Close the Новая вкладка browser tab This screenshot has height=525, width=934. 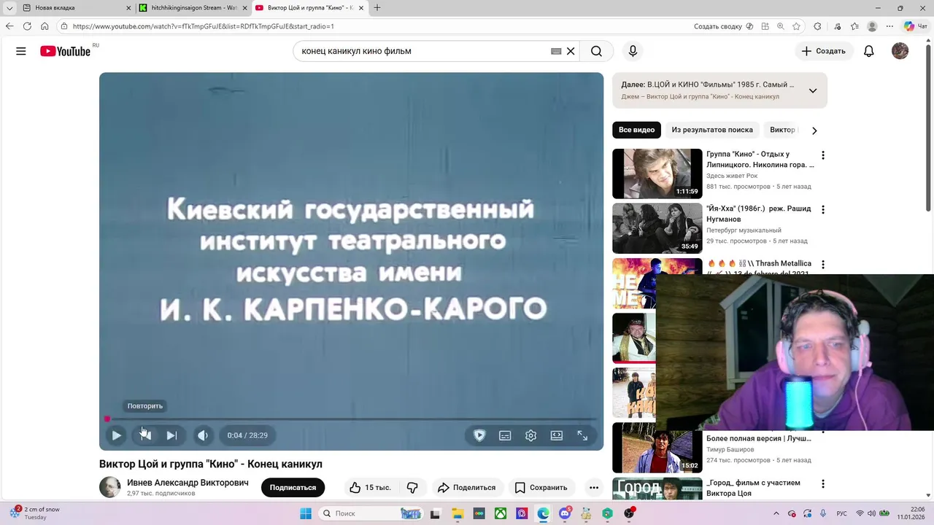click(128, 8)
